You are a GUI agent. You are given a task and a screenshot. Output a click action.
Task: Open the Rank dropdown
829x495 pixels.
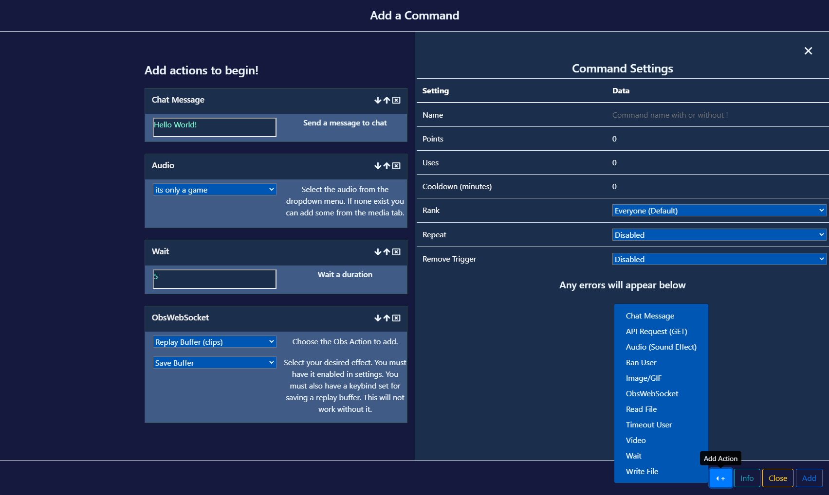click(718, 210)
